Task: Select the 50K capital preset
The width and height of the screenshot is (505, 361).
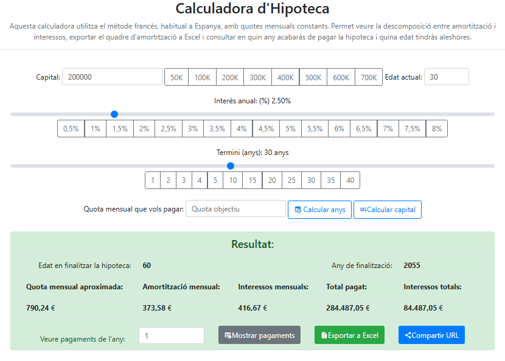Action: click(x=176, y=77)
